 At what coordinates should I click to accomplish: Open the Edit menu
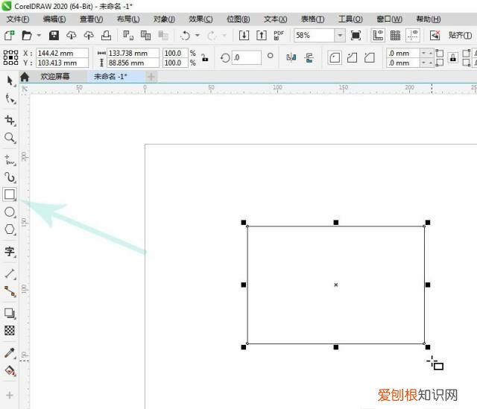pos(54,19)
